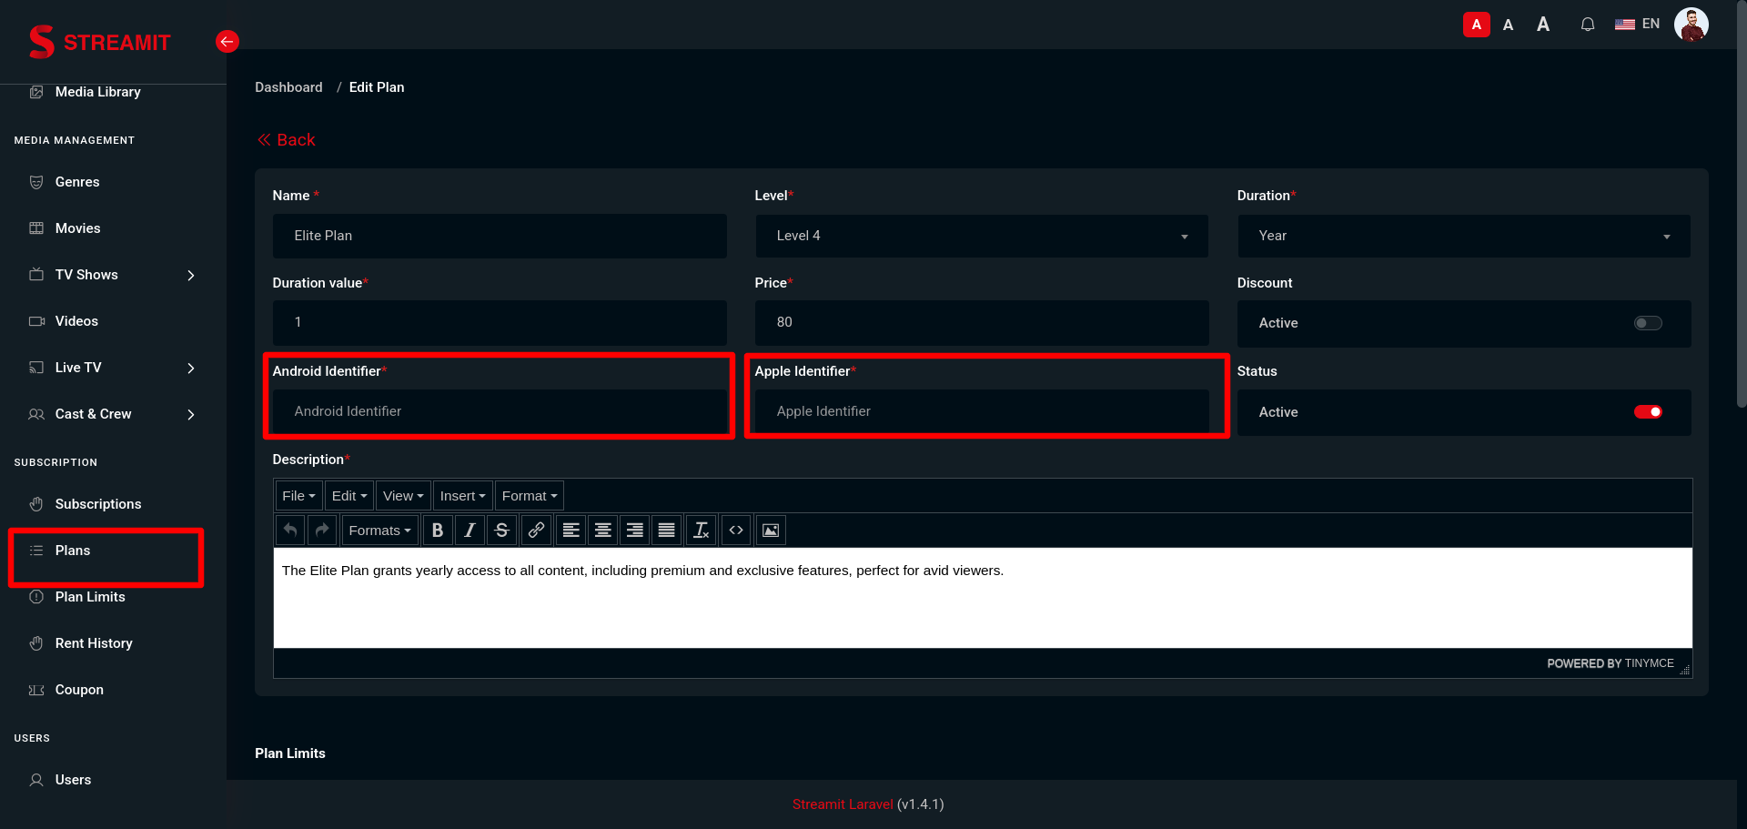This screenshot has width=1747, height=829.
Task: Click the Android Identifier input
Action: pyautogui.click(x=500, y=411)
